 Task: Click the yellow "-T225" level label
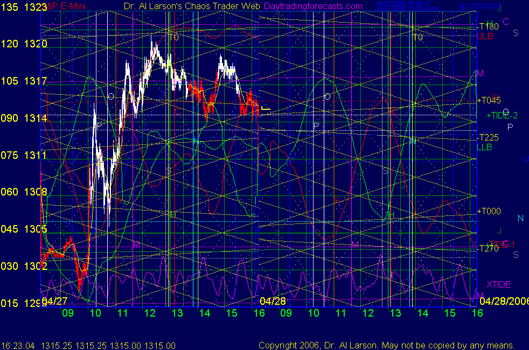(488, 137)
